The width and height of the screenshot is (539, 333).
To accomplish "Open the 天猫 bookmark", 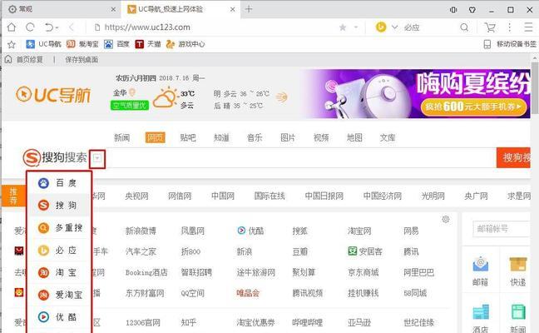I will coord(148,44).
